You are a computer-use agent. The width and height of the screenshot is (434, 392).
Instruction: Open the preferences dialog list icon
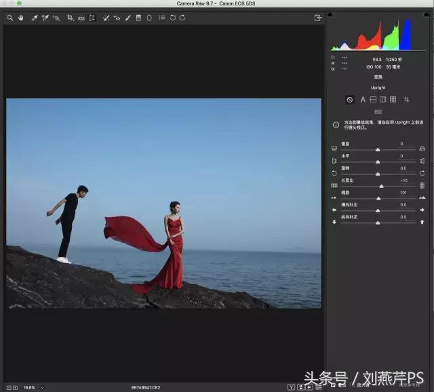162,18
